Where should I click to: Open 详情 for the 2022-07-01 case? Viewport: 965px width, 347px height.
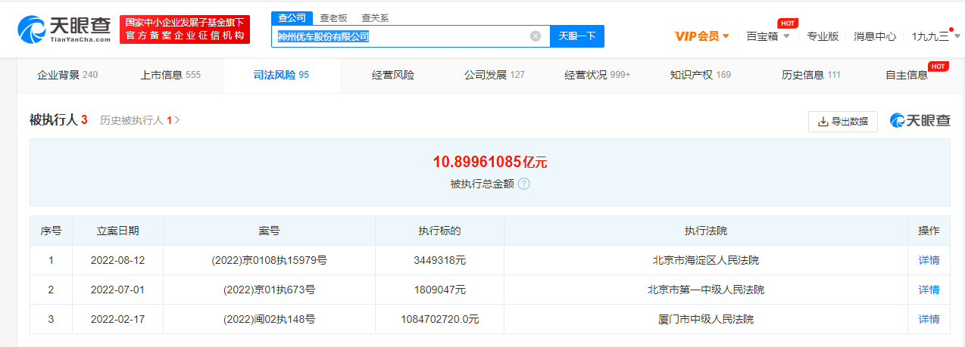point(929,290)
